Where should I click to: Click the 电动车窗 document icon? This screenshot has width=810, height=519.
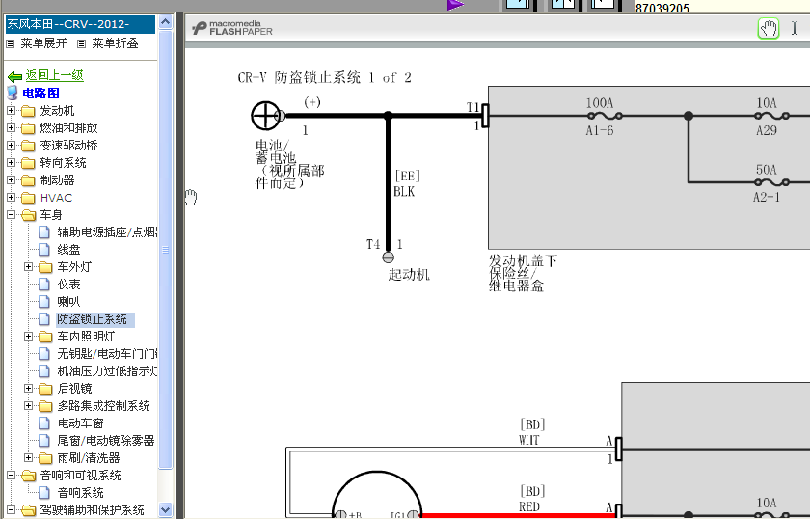(x=44, y=423)
